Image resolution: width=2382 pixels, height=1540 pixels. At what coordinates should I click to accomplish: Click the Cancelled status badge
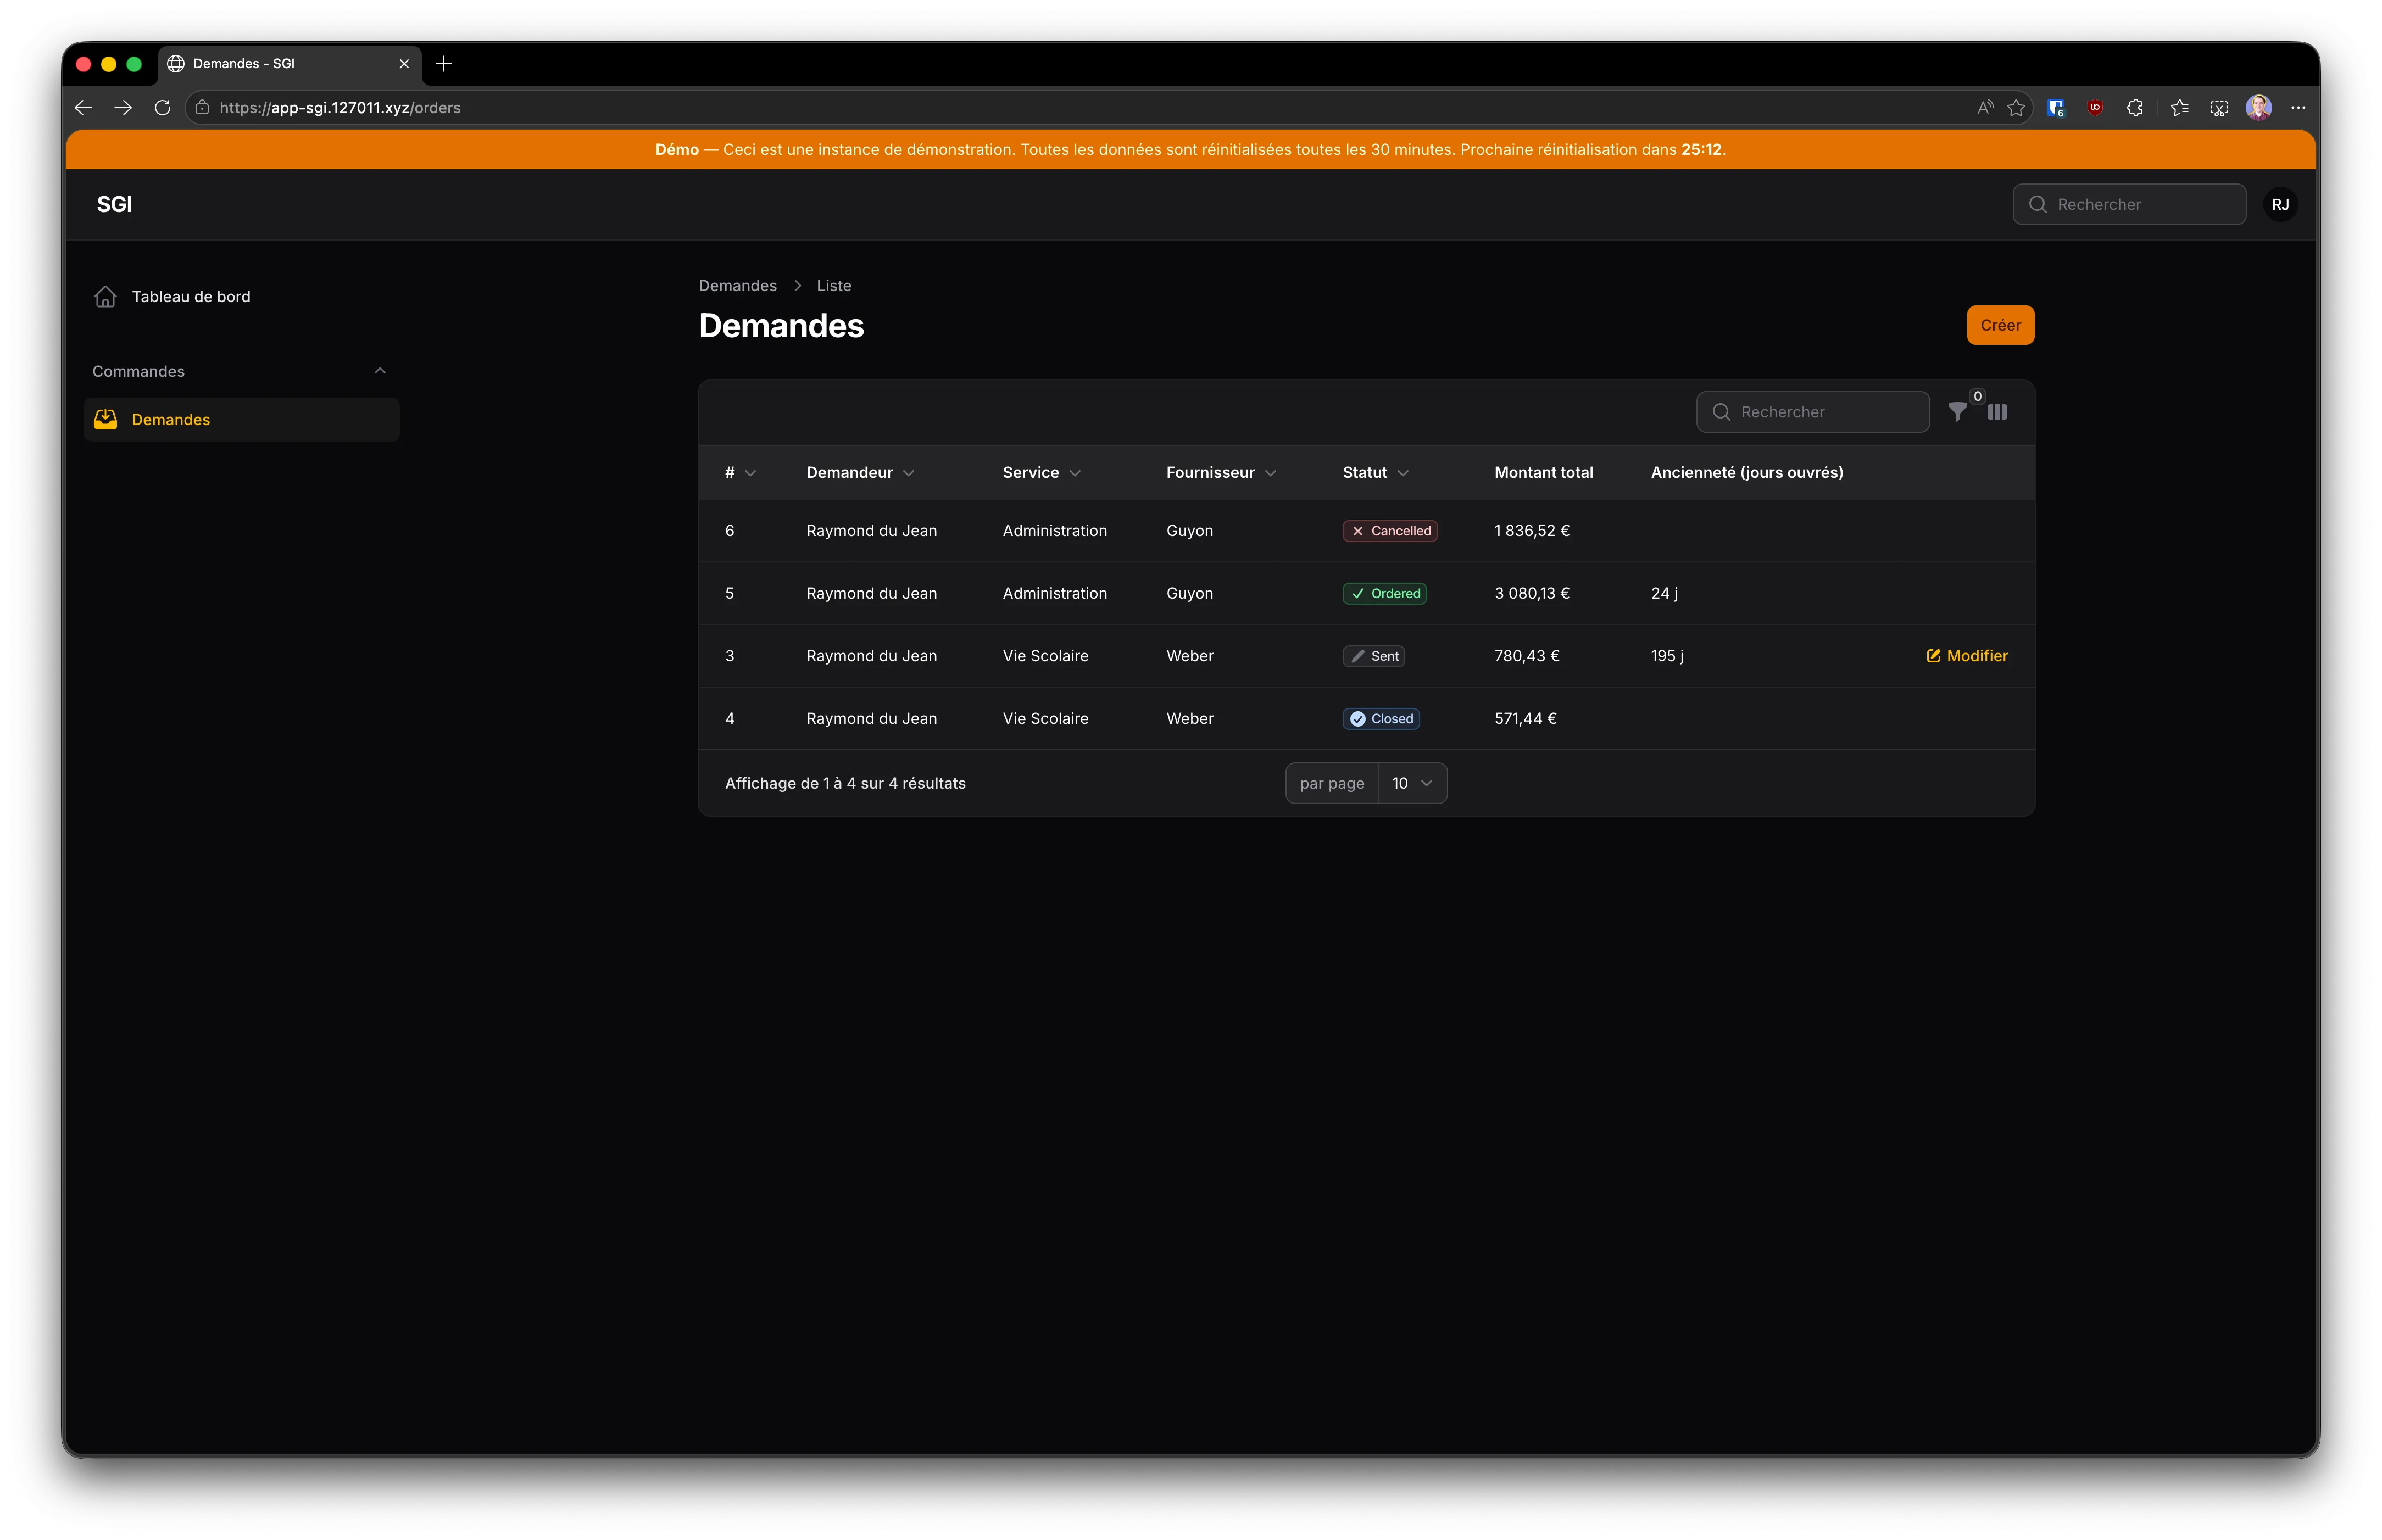tap(1390, 531)
